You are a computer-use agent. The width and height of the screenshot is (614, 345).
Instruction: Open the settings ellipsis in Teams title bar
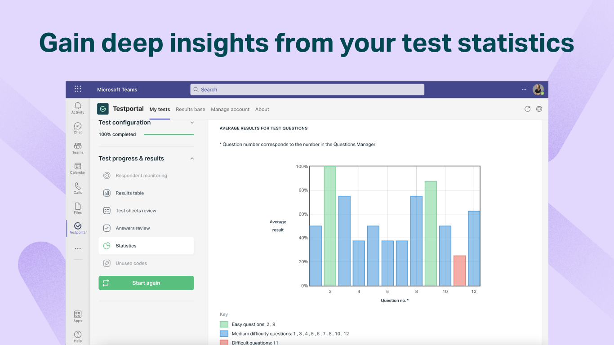point(524,89)
